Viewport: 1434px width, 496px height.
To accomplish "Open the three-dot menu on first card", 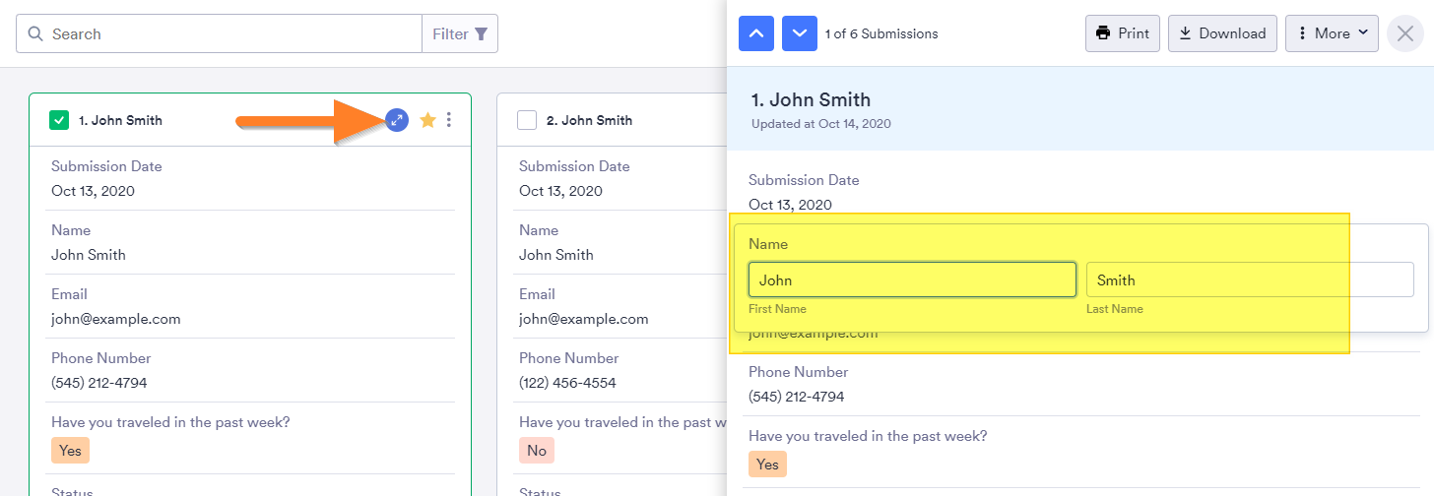I will [x=449, y=120].
